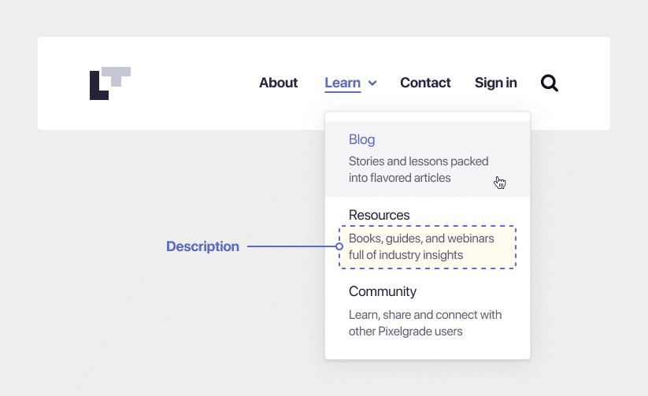Click the LT site logo
Screen dimensions: 648x396
110,83
